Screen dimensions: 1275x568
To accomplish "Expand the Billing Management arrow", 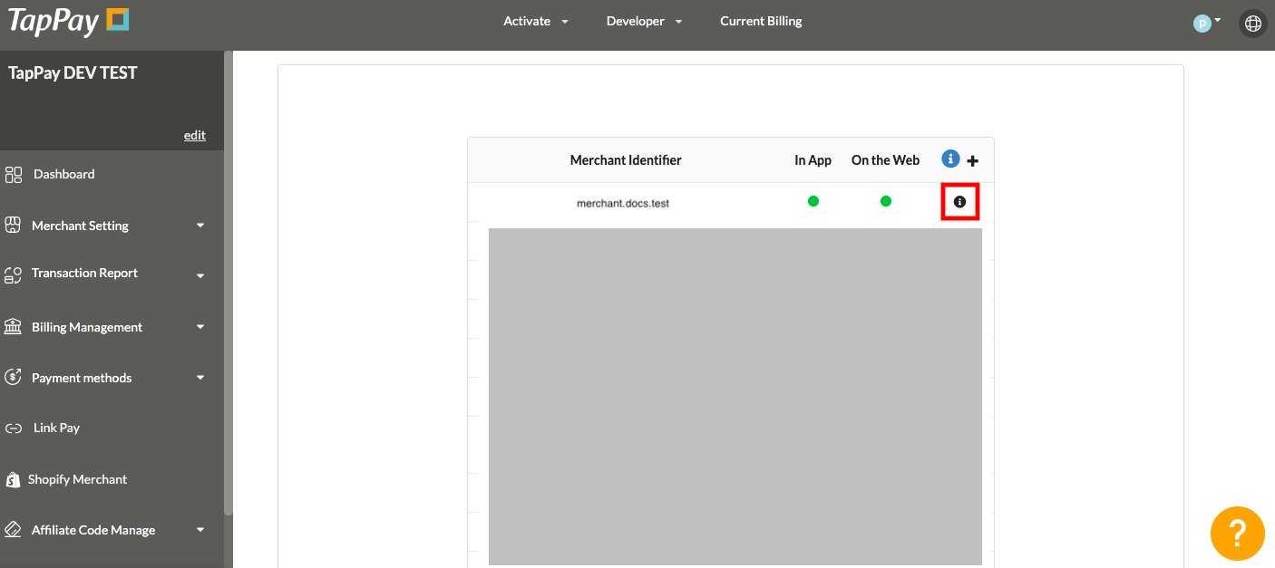I will 200,327.
